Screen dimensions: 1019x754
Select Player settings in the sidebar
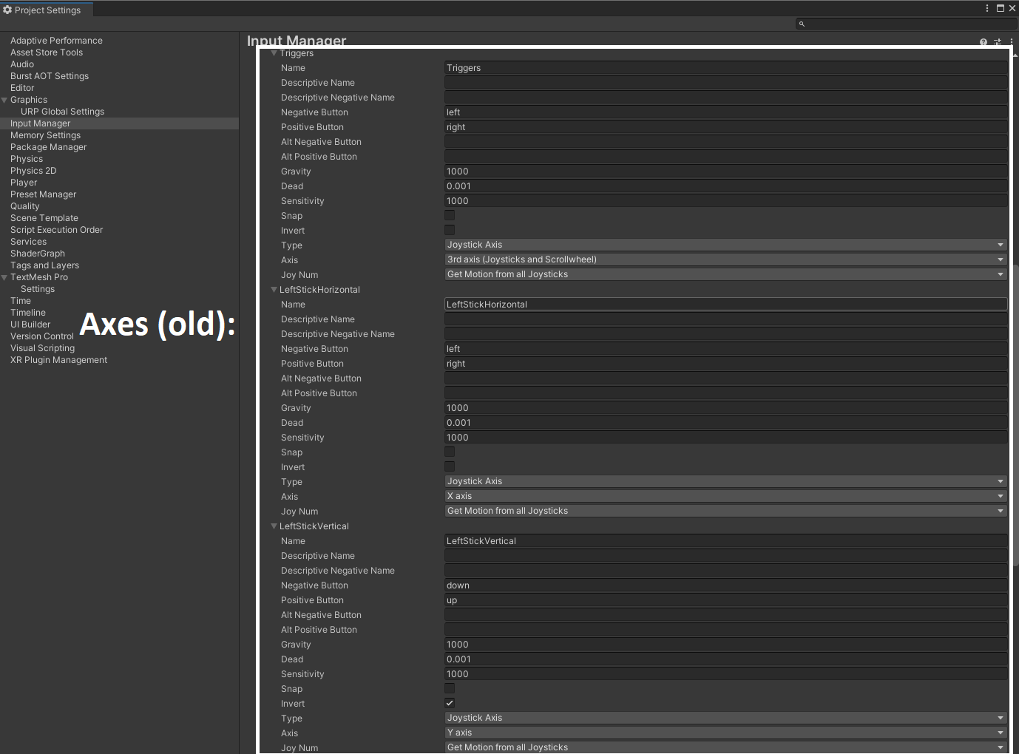pyautogui.click(x=24, y=183)
